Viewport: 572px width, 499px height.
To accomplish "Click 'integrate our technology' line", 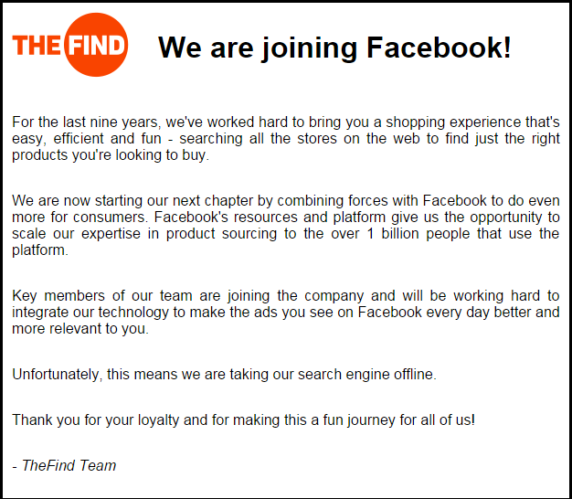I will click(286, 313).
